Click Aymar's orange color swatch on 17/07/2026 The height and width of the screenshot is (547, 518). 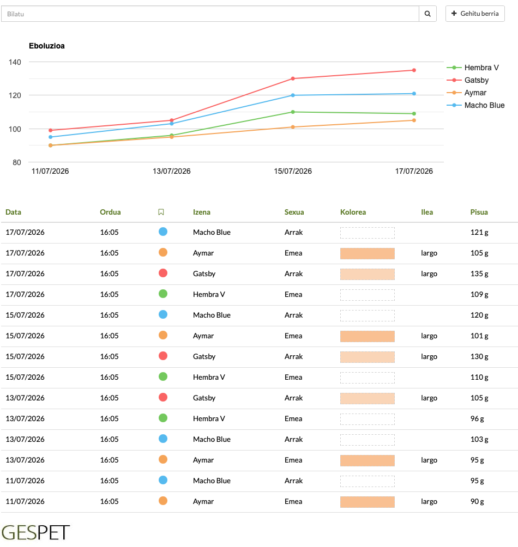click(x=367, y=254)
